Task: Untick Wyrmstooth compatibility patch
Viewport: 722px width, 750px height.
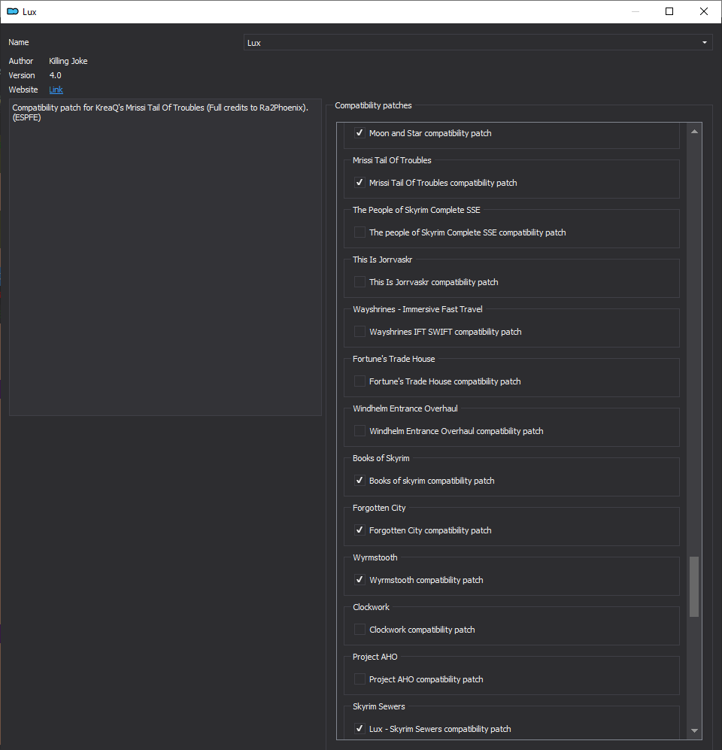Action: click(360, 580)
